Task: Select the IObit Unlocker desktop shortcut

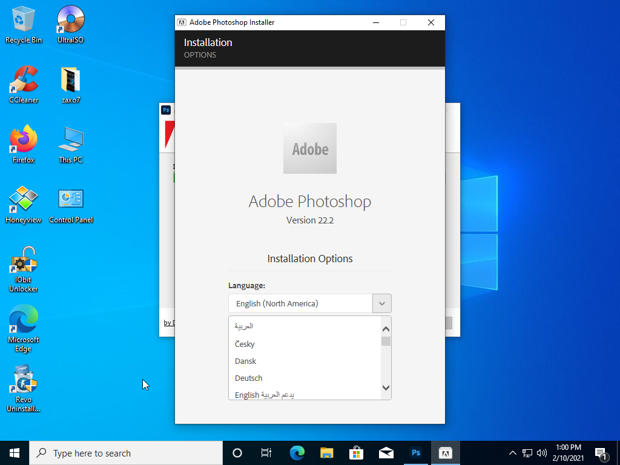Action: (x=24, y=269)
